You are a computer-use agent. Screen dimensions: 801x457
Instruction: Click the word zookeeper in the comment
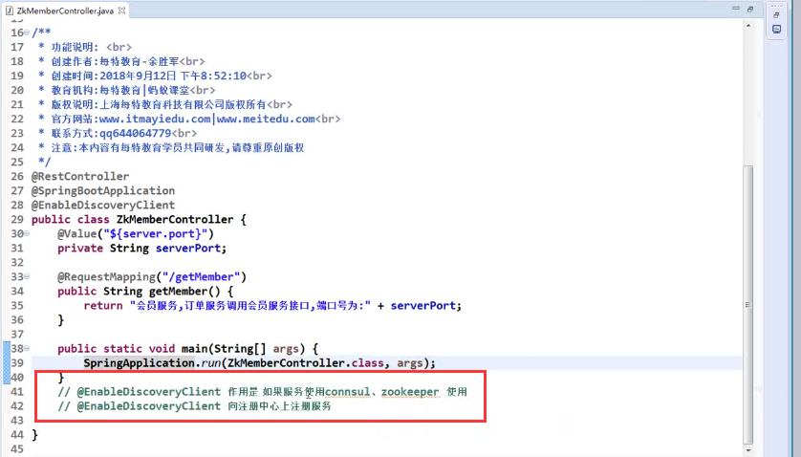[410, 392]
